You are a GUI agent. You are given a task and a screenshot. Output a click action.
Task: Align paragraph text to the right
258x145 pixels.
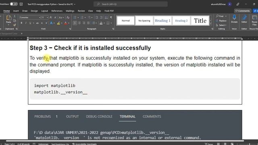pyautogui.click(x=84, y=23)
